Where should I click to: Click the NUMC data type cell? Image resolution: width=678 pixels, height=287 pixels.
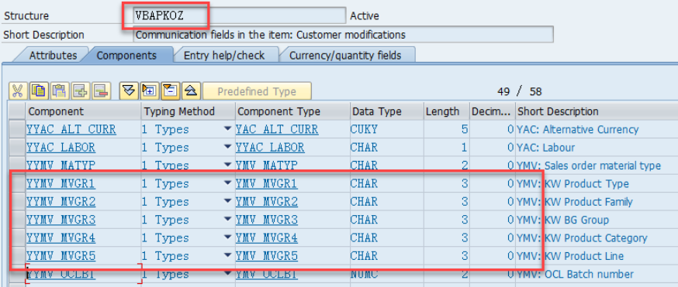click(387, 274)
